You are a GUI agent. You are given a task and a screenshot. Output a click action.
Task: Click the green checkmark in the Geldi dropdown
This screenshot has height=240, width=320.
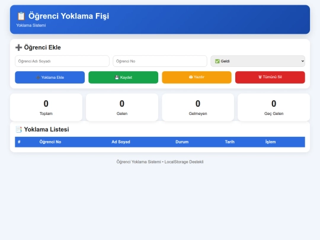217,61
